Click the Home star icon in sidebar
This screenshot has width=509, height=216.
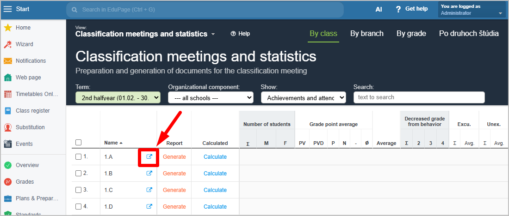(x=8, y=28)
